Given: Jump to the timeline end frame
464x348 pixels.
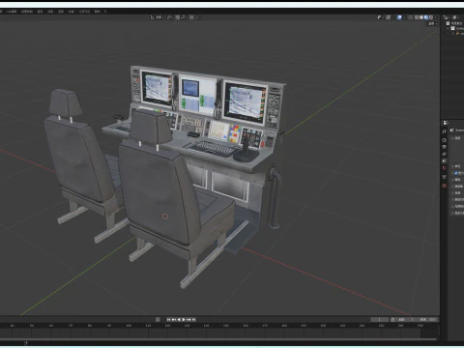Looking at the screenshot, I should point(193,320).
